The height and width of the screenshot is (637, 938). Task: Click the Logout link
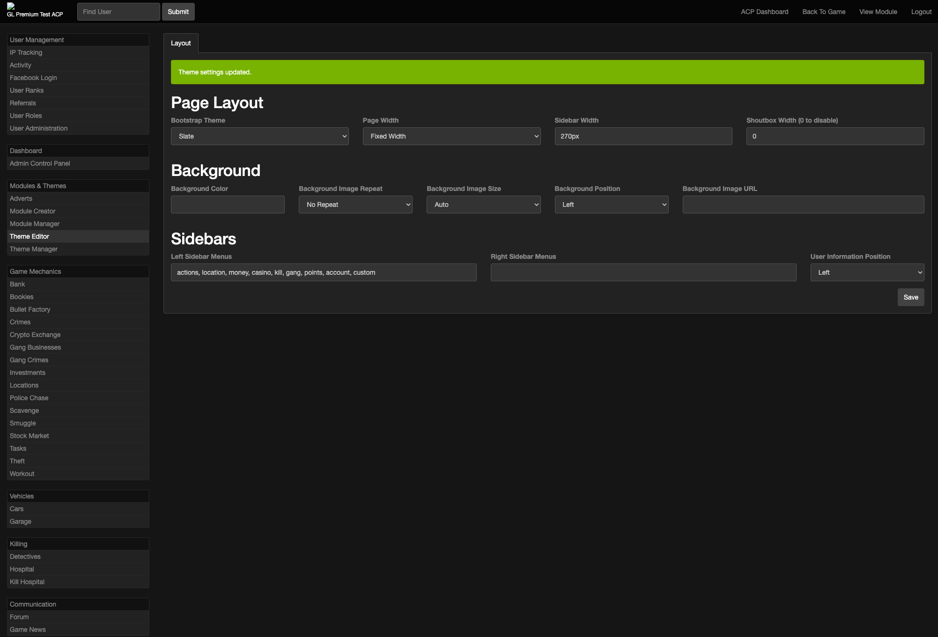click(x=921, y=12)
